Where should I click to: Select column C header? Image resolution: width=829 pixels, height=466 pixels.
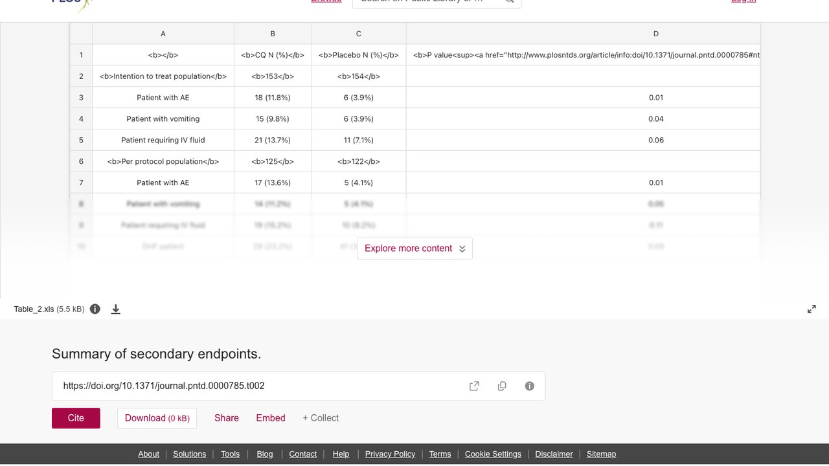[359, 34]
